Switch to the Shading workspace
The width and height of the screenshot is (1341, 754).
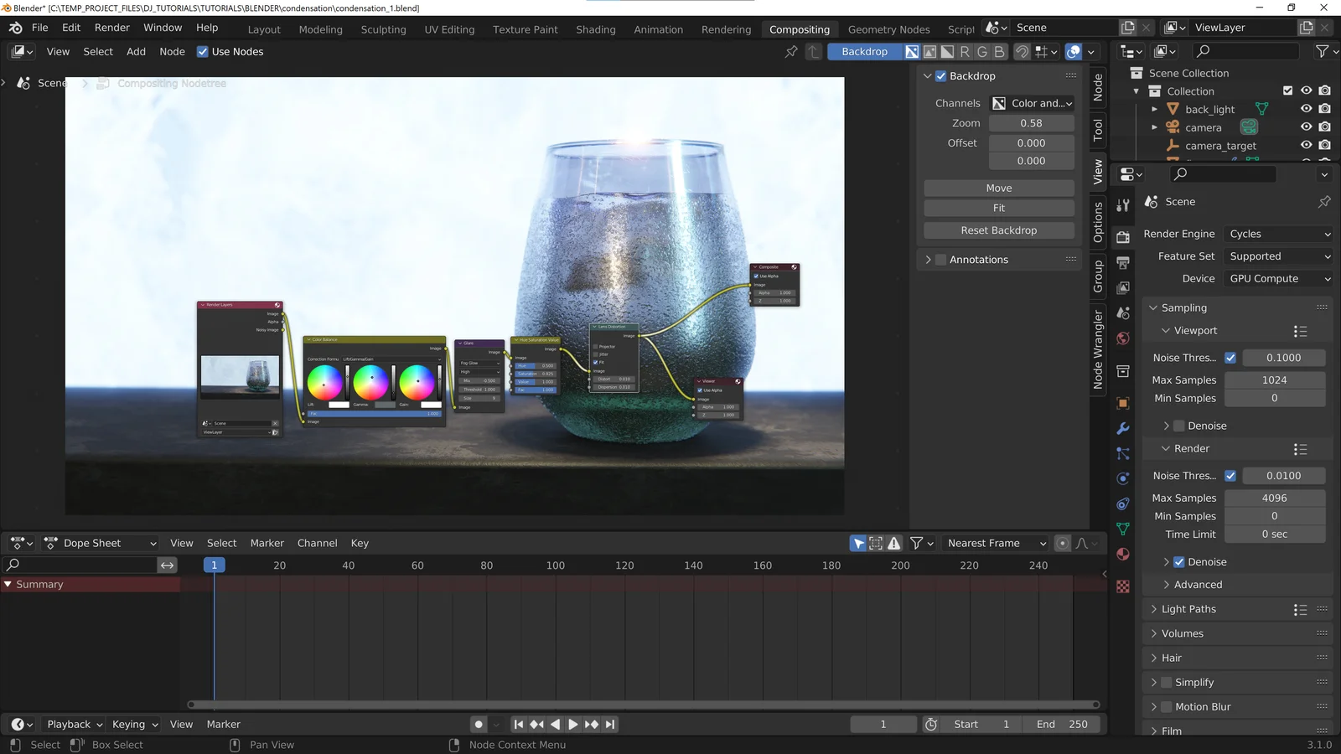595,29
